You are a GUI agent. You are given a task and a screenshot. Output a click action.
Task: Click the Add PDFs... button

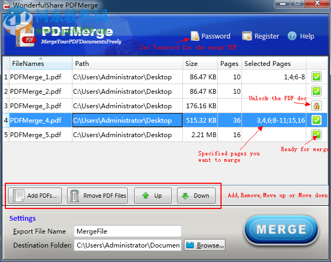(35, 196)
